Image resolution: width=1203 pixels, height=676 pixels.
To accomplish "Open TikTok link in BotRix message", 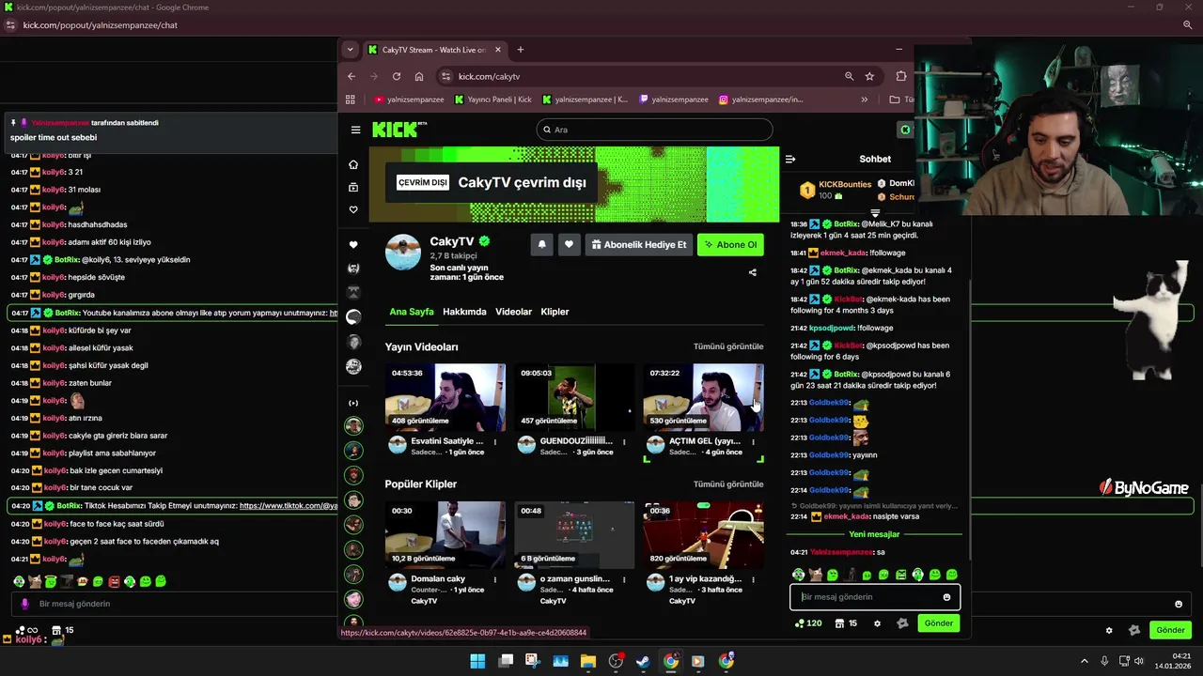I will 289,505.
